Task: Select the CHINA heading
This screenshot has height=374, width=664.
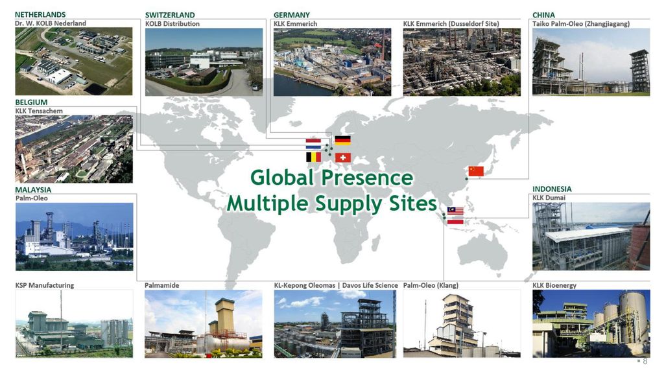Action: (x=543, y=15)
